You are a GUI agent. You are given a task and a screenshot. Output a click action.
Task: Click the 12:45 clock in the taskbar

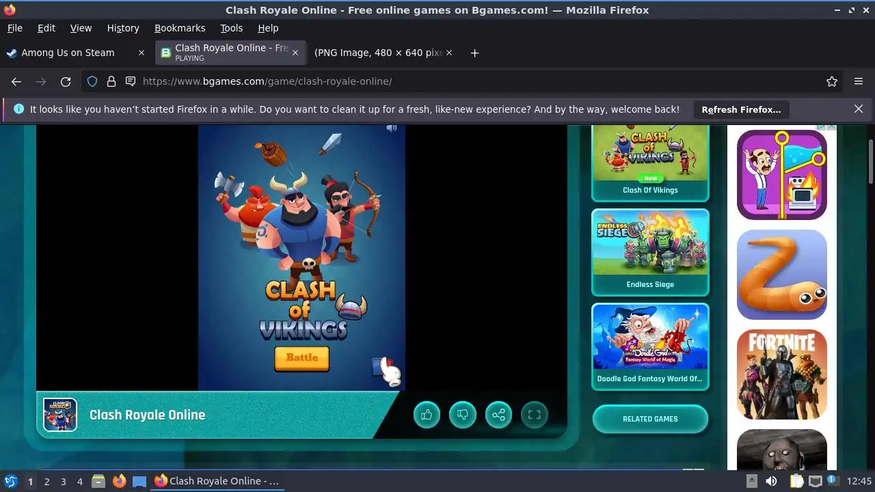tap(859, 481)
